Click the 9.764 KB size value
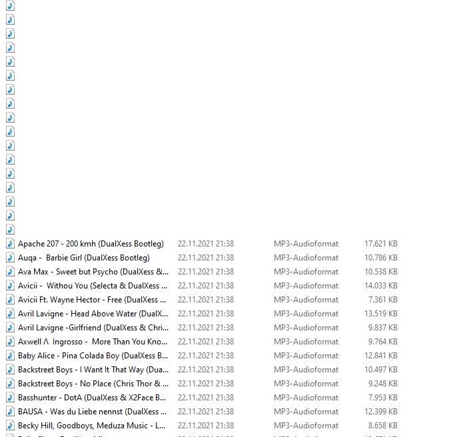Viewport: 455px width, 437px height. pos(383,342)
